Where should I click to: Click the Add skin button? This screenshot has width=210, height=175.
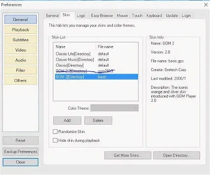pos(67,120)
